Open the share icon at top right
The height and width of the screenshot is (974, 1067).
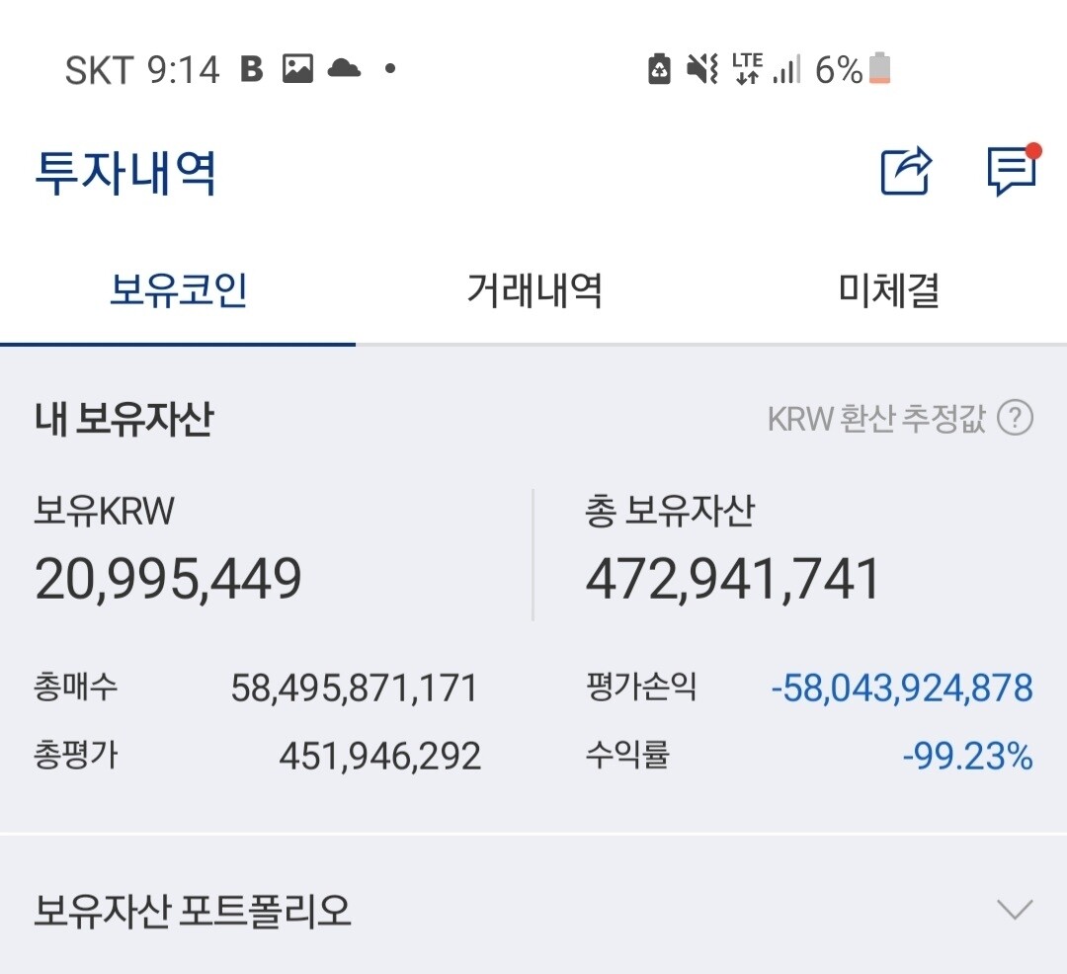905,171
